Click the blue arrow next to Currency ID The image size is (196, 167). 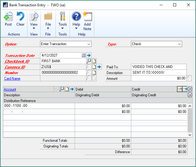click(99, 67)
